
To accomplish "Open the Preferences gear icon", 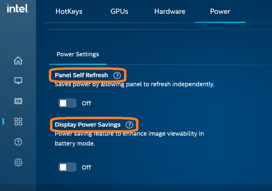I will point(18,162).
